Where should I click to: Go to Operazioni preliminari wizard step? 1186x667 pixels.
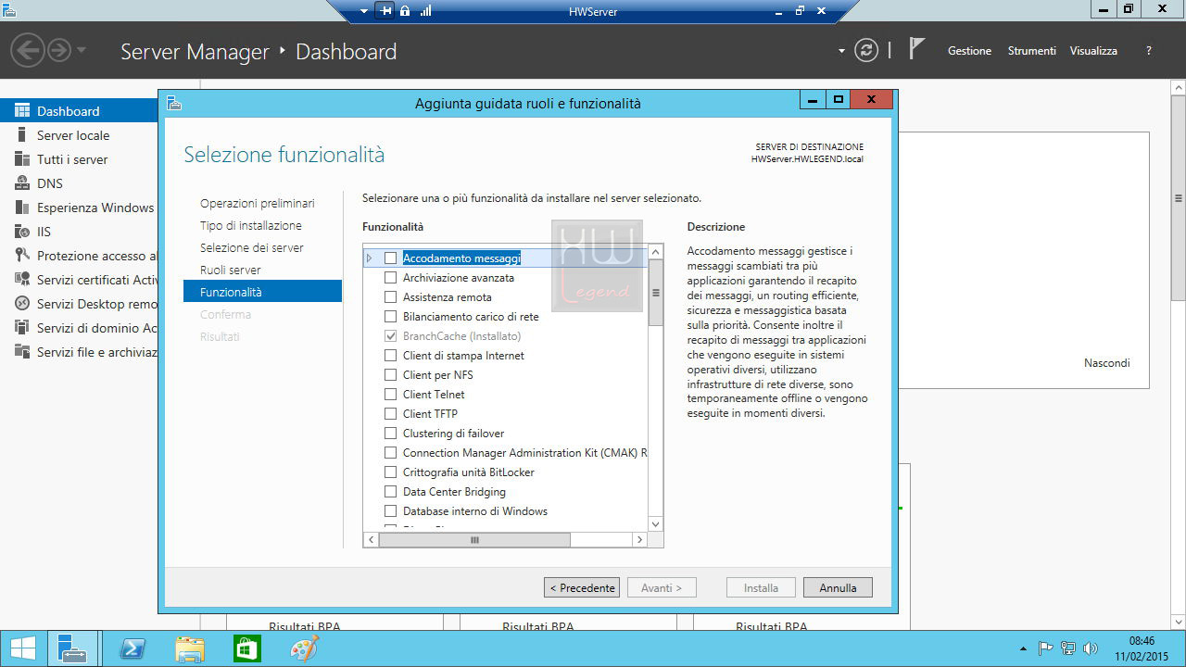coord(258,203)
